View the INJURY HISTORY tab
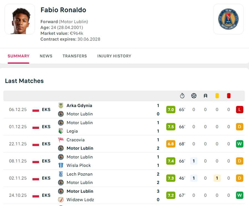This screenshot has width=249, height=206. click(x=114, y=56)
